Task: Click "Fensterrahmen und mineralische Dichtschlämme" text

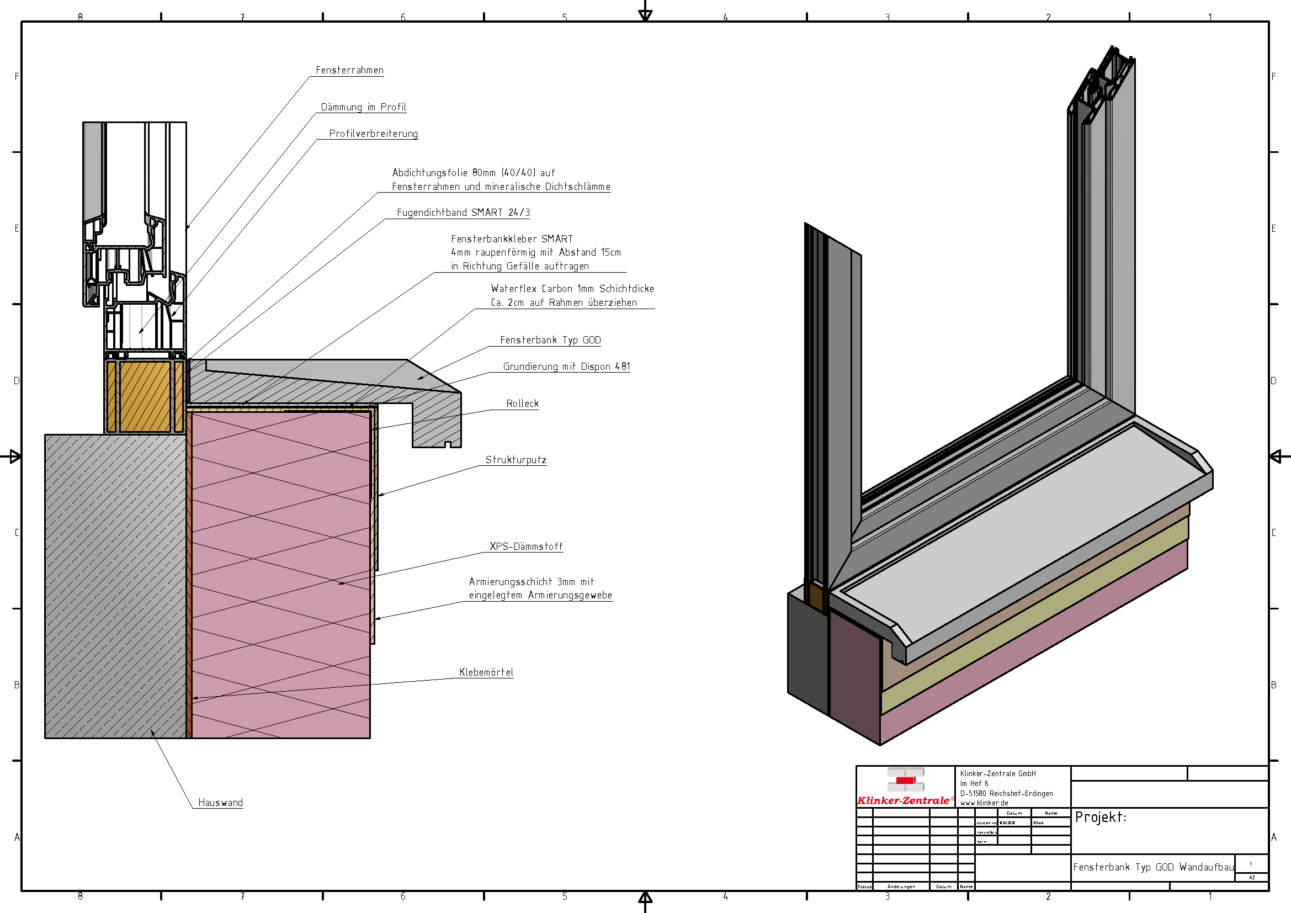Action: click(501, 187)
